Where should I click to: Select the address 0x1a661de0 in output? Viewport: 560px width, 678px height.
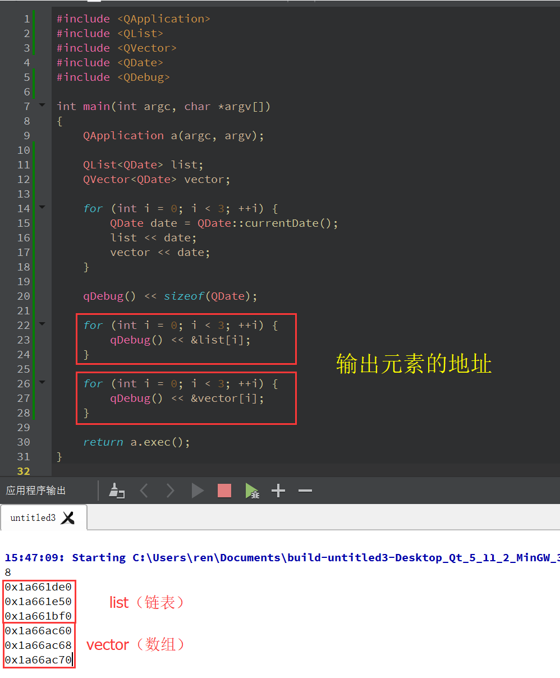pyautogui.click(x=37, y=586)
